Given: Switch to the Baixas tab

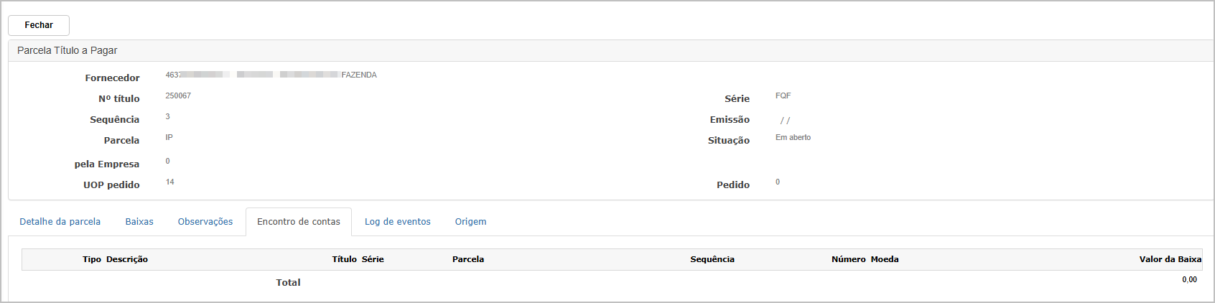Looking at the screenshot, I should [x=139, y=222].
